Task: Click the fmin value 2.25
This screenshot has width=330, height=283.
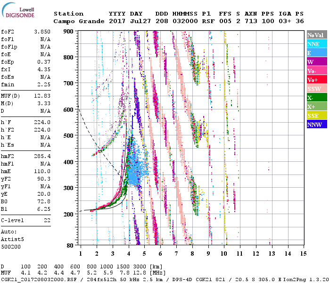Action: (44, 84)
